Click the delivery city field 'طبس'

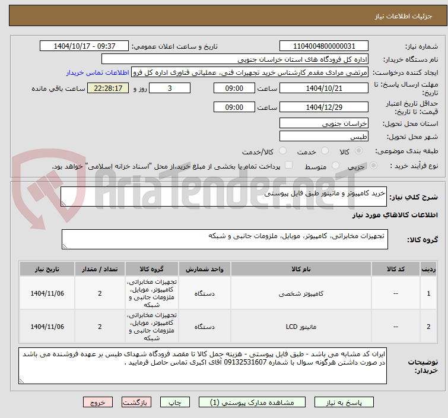coord(324,137)
